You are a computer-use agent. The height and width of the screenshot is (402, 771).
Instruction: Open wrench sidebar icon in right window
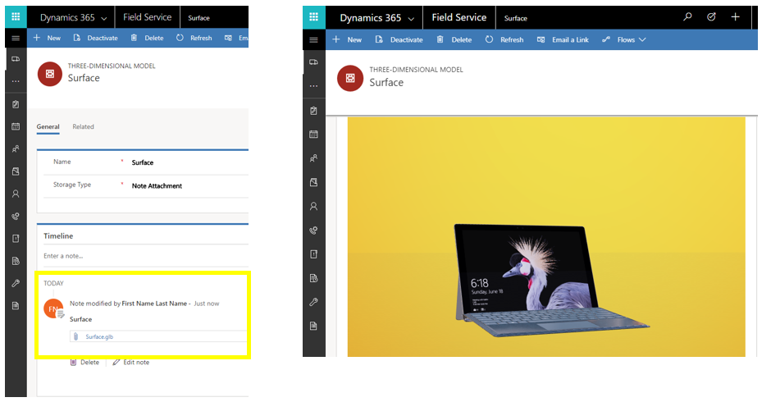[x=313, y=302]
